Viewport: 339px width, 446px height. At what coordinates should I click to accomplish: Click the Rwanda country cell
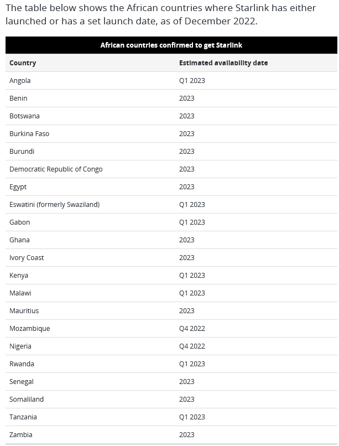22,364
